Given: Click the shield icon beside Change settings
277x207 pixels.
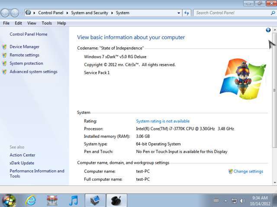Looking at the screenshot, I should tap(230, 172).
